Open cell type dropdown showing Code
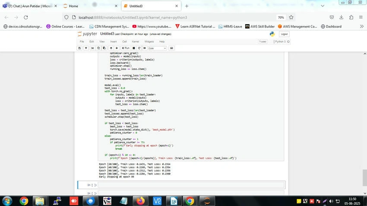 pyautogui.click(x=157, y=48)
